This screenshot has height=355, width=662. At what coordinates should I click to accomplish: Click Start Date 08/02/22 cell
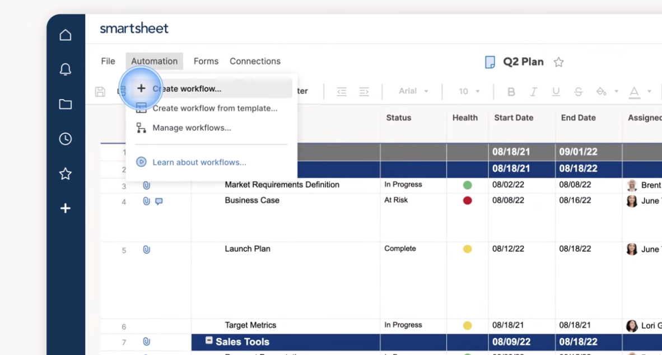click(508, 185)
